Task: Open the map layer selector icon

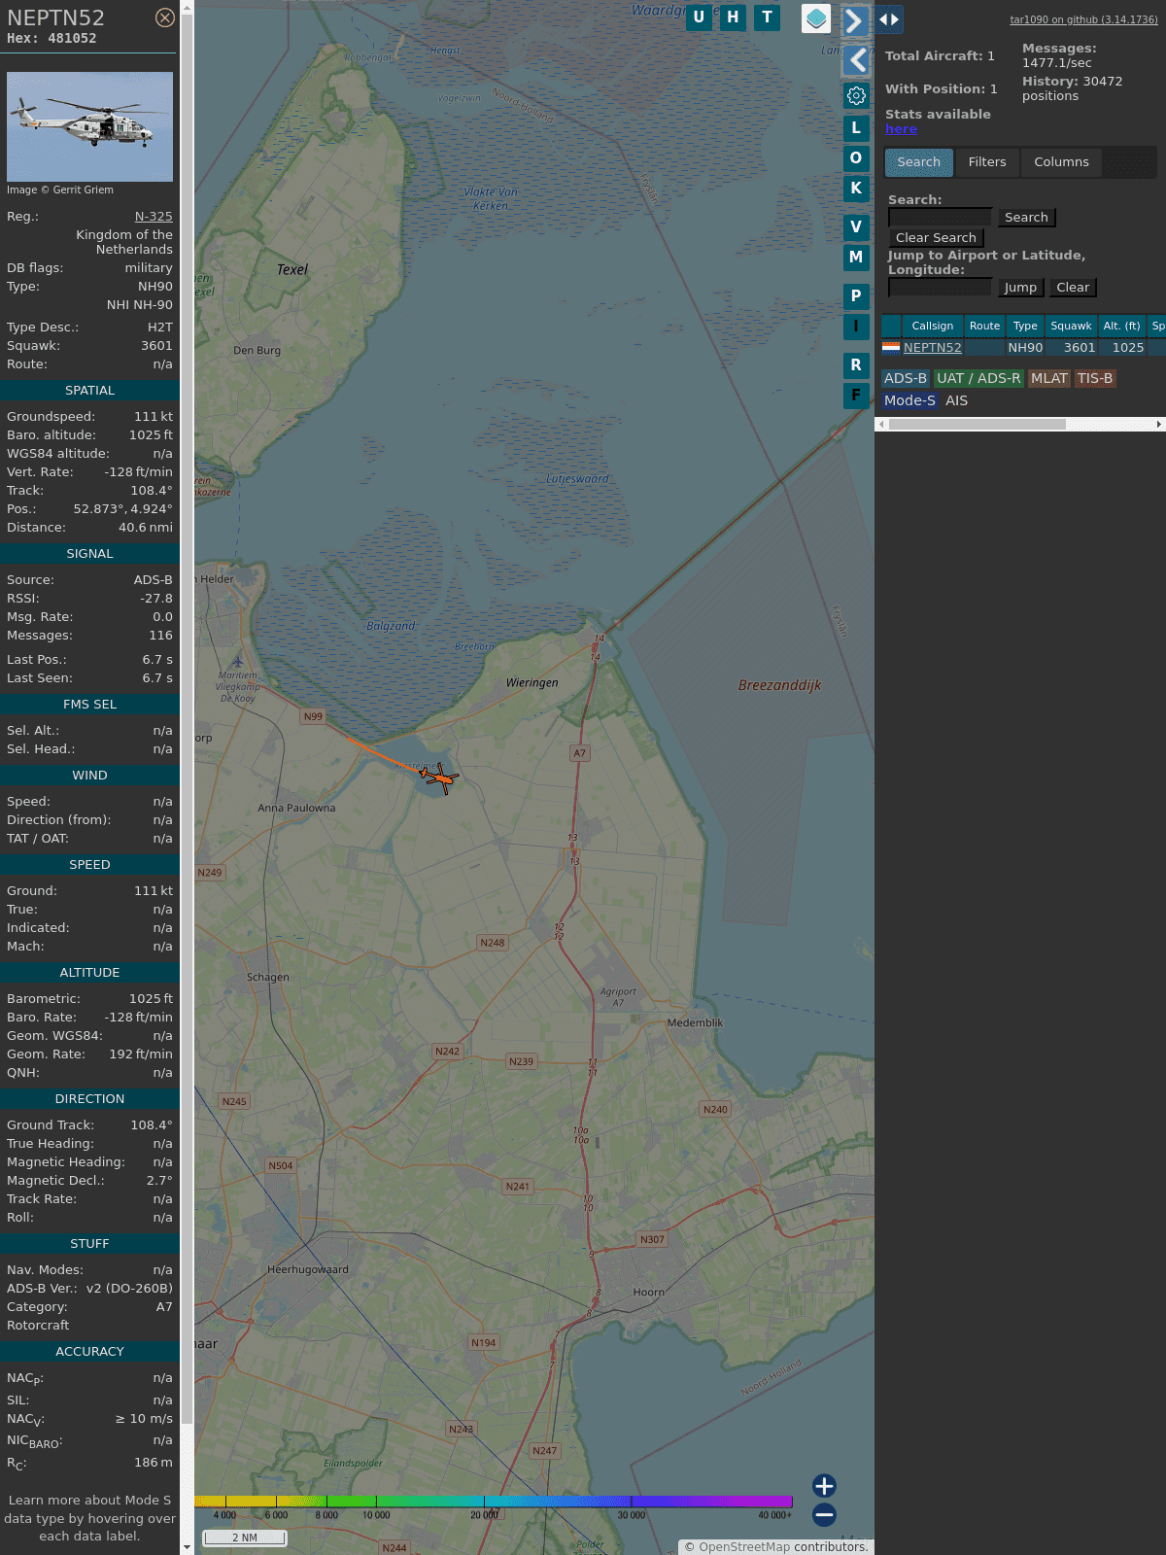Action: pyautogui.click(x=816, y=18)
